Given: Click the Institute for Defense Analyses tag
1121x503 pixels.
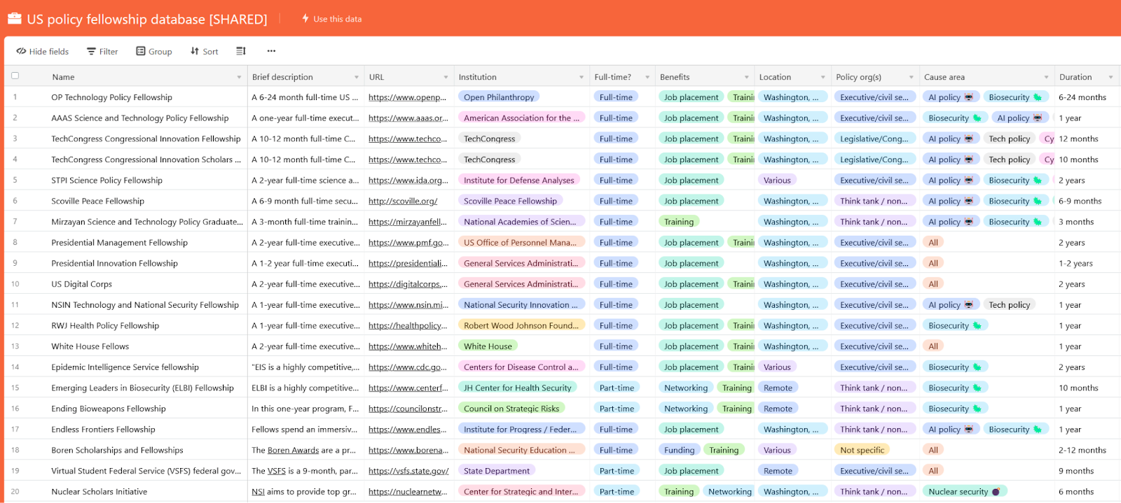Looking at the screenshot, I should click(x=518, y=180).
